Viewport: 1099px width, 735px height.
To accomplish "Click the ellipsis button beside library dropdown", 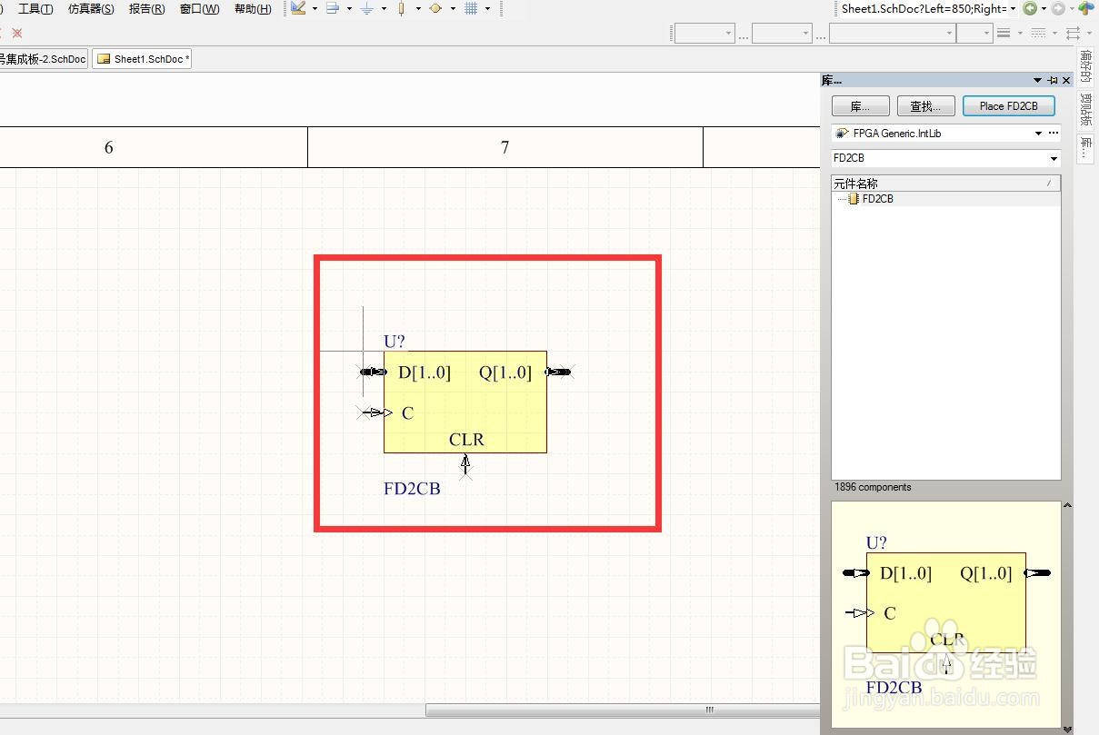I will (x=1054, y=134).
